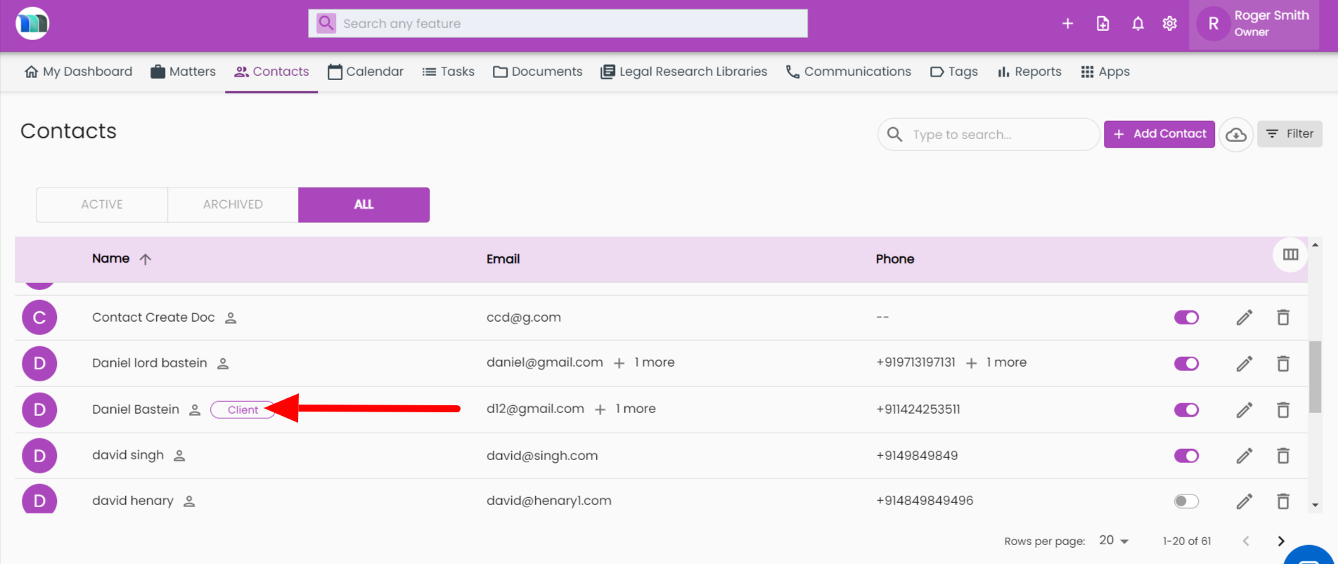Viewport: 1338px width, 564px height.
Task: Expand '1 more' emails for daniel@gmail.com
Action: click(645, 362)
